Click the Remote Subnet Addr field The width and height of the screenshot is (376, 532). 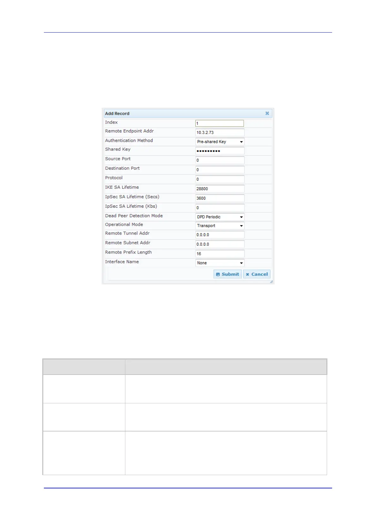pos(220,244)
